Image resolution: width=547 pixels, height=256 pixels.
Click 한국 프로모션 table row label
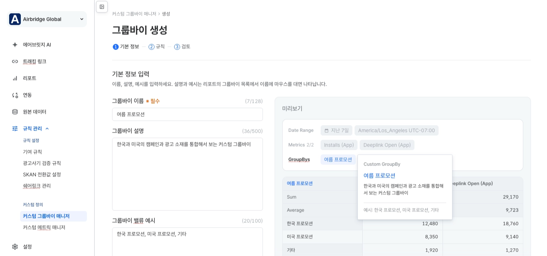300,223
